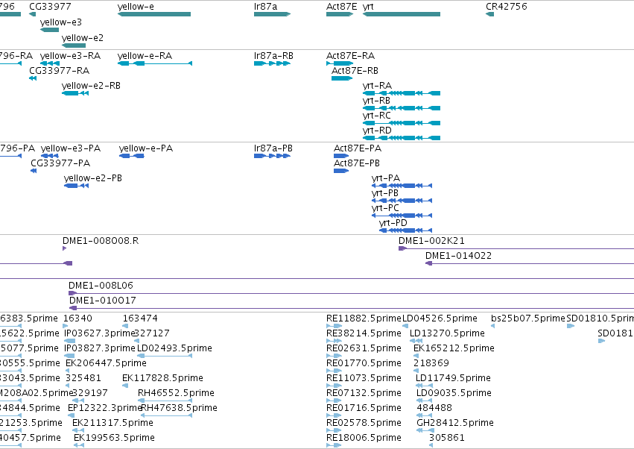Select the RH47638.5prime EST label
Image resolution: width=634 pixels, height=449 pixels.
coord(179,409)
